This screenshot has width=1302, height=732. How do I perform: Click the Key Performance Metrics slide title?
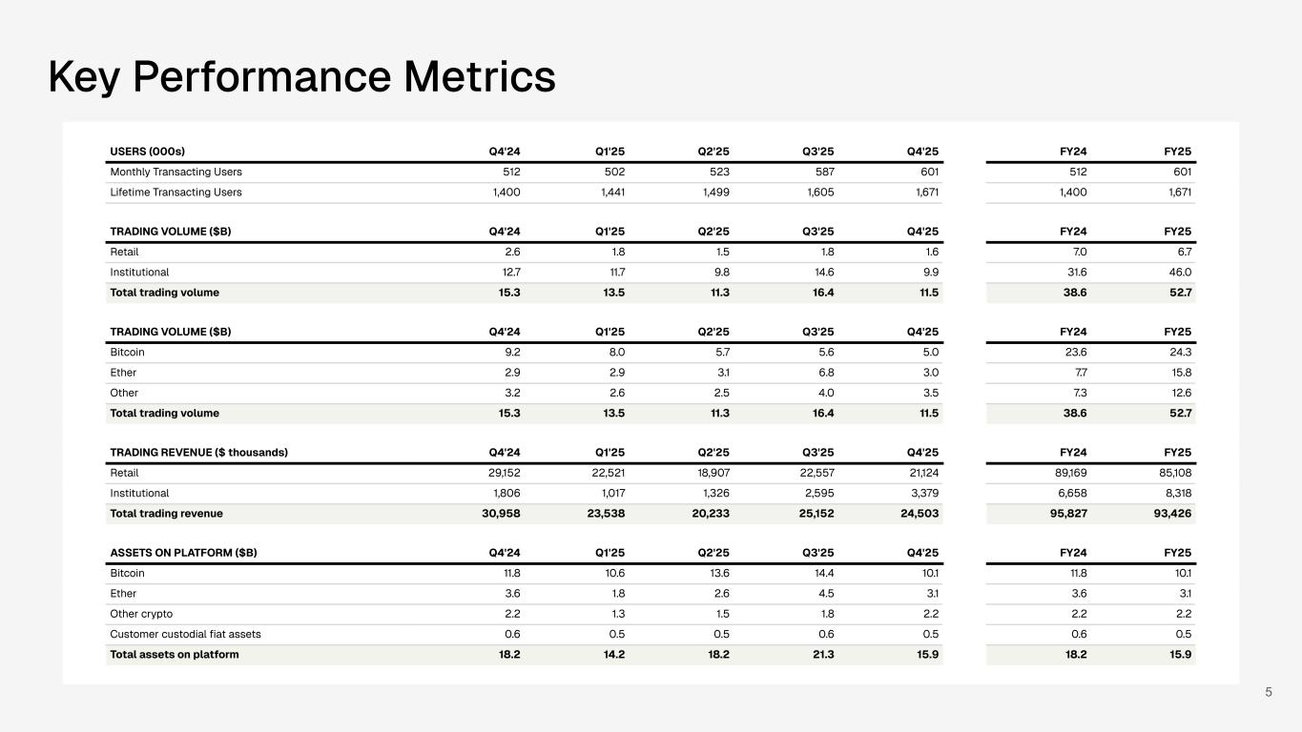point(301,76)
